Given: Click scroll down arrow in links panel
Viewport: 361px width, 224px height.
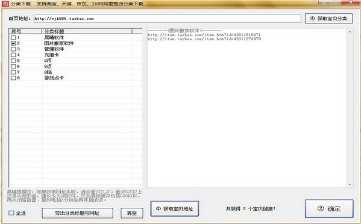Looking at the screenshot, I should 350,184.
